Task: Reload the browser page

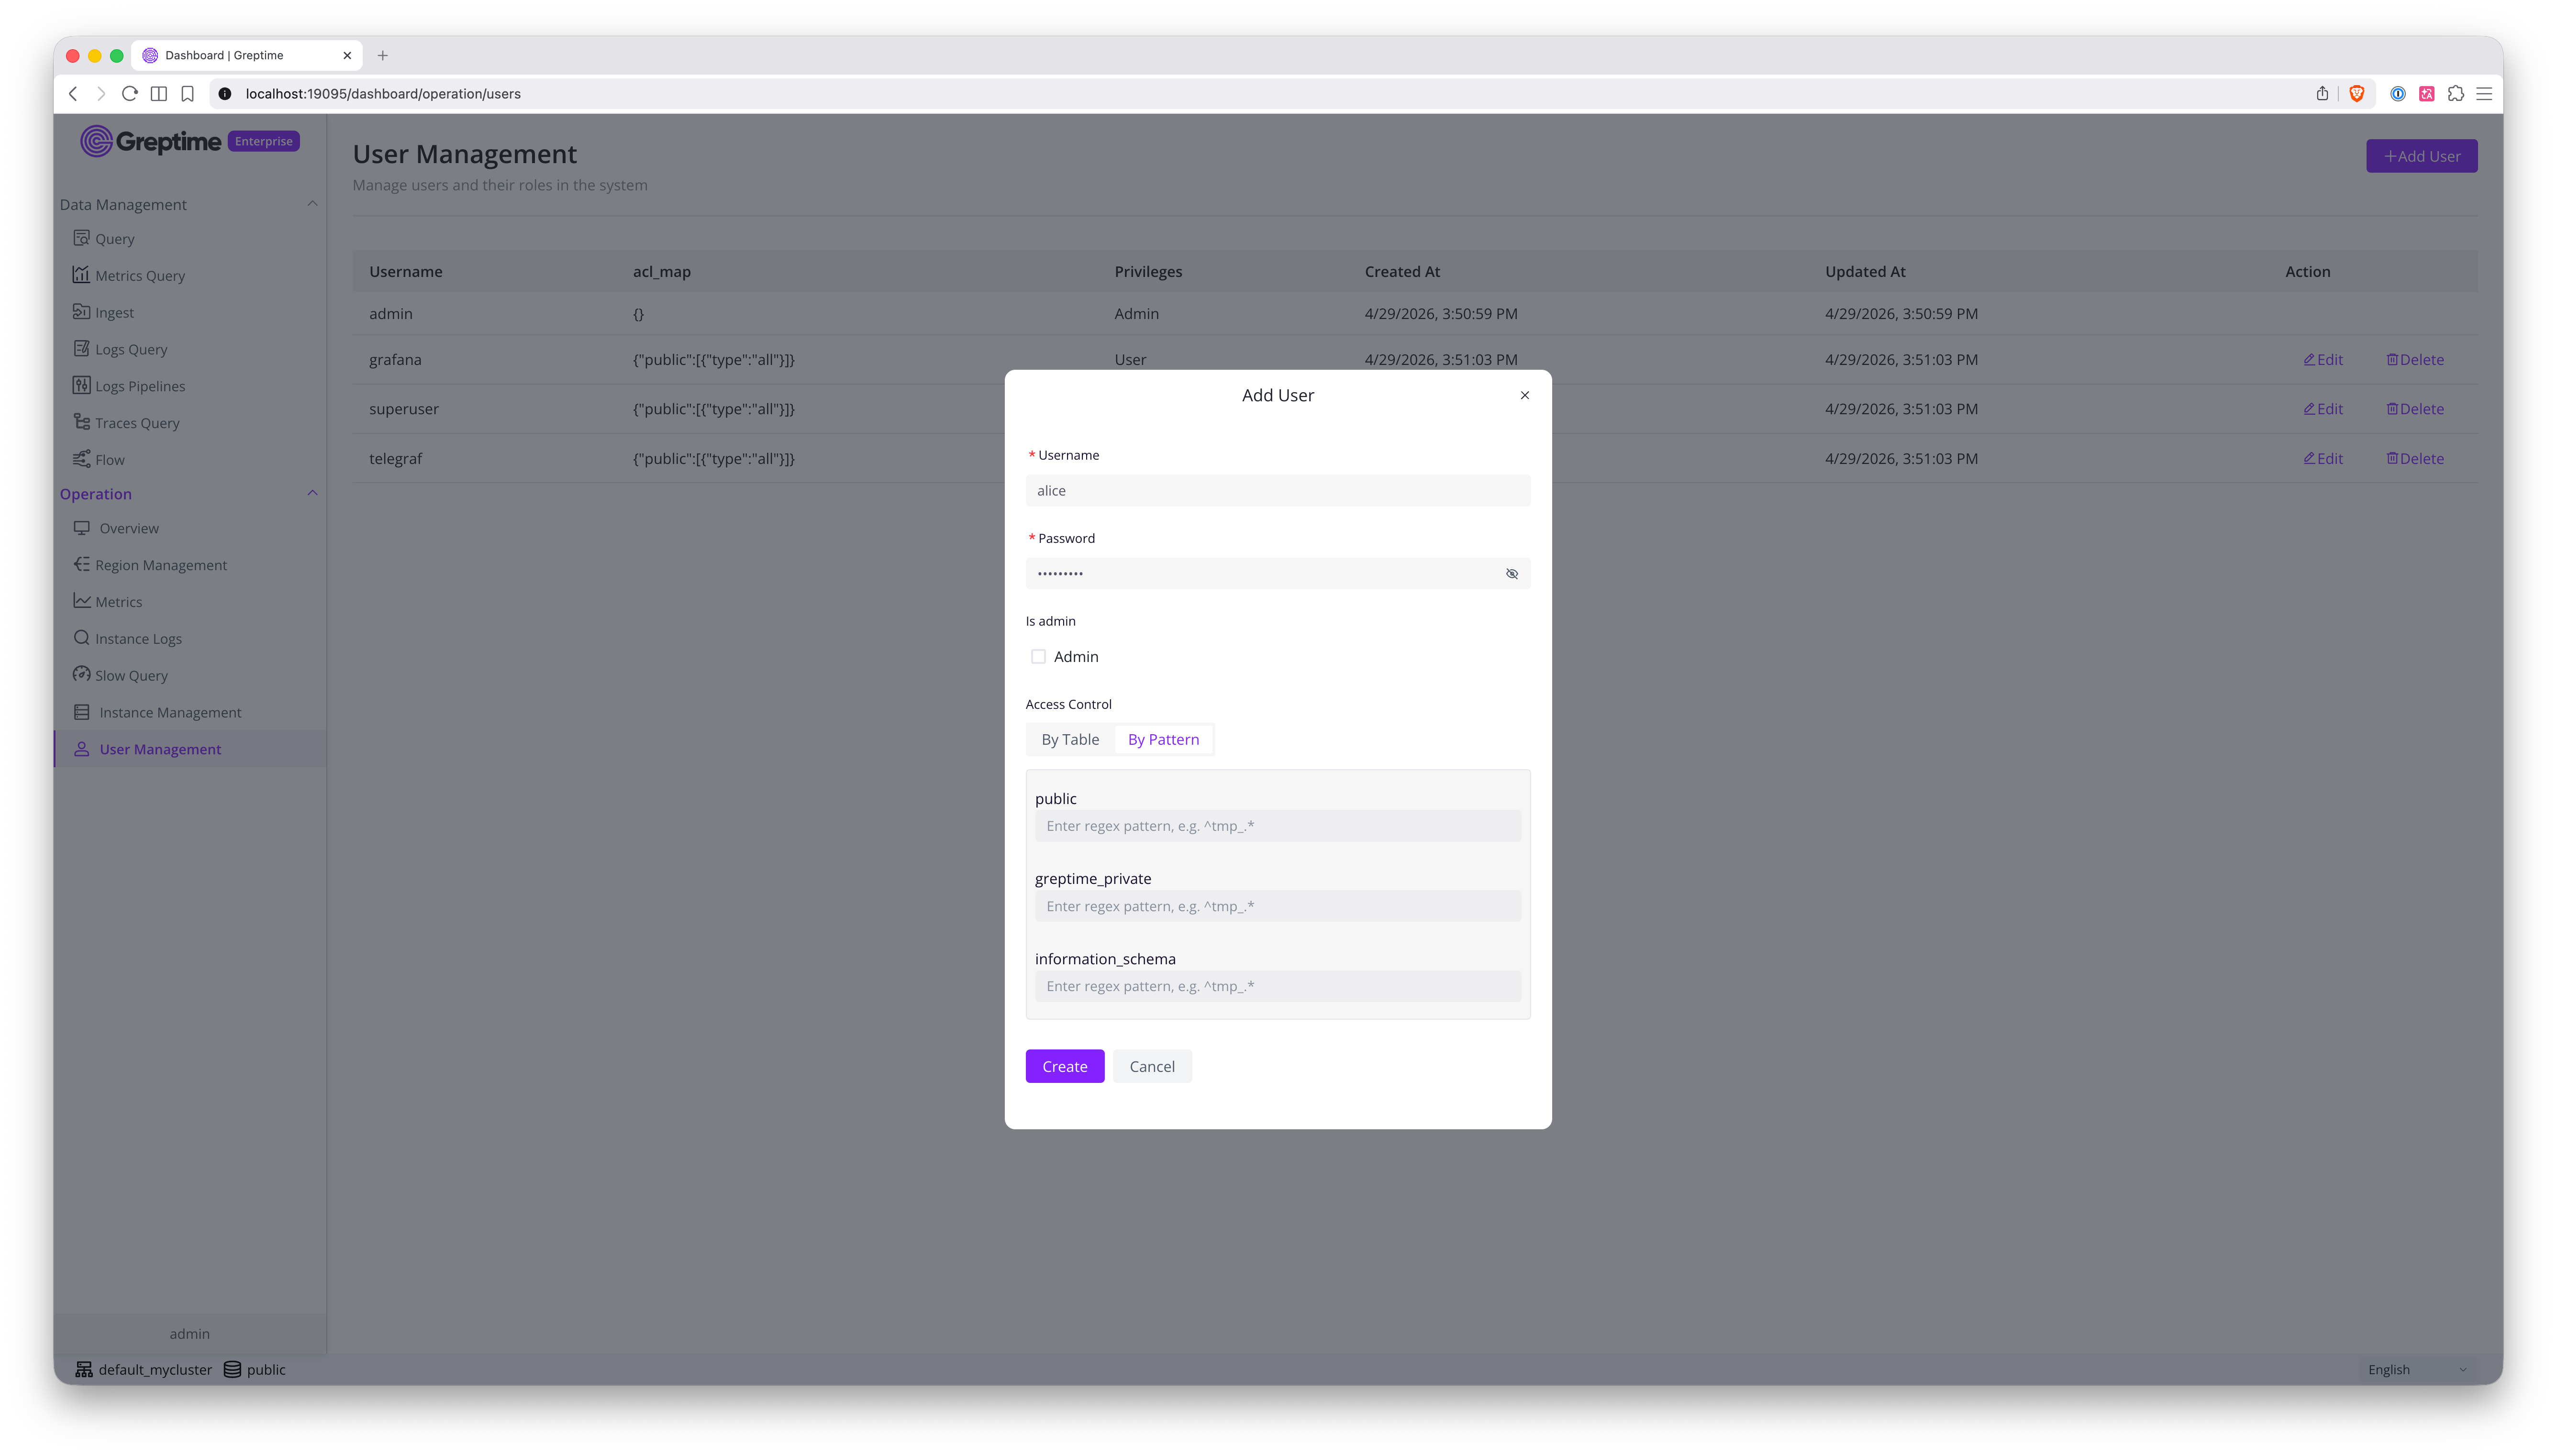Action: point(129,94)
